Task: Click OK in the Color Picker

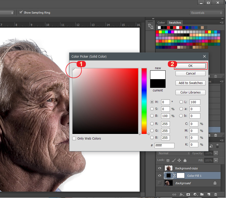Action: pyautogui.click(x=190, y=66)
